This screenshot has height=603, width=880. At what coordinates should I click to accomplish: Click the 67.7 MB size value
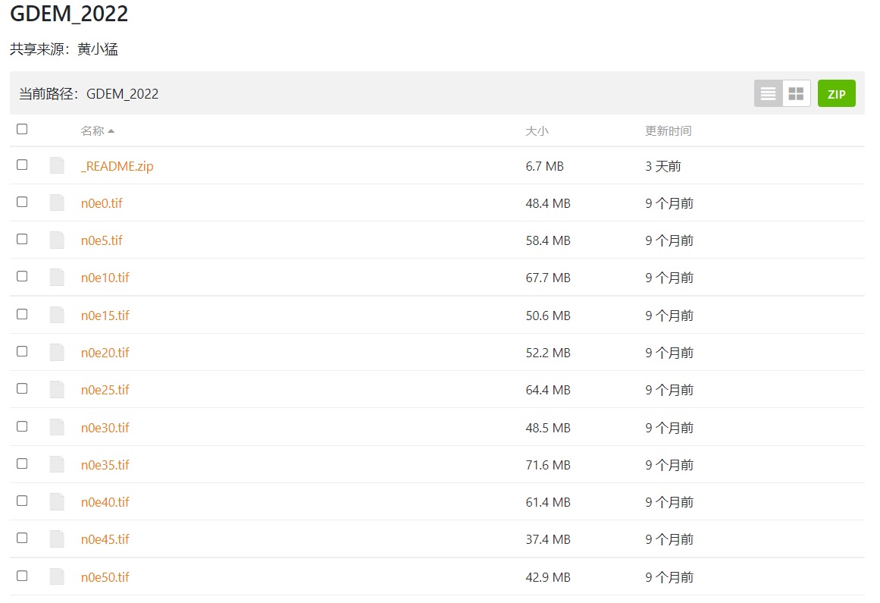tap(548, 278)
